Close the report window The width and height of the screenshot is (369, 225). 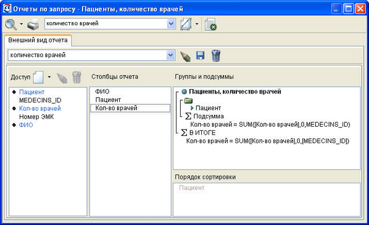360,9
